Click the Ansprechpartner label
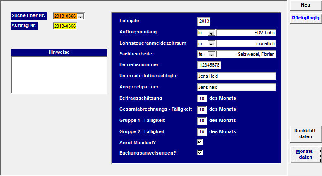This screenshot has width=322, height=176. click(x=139, y=87)
